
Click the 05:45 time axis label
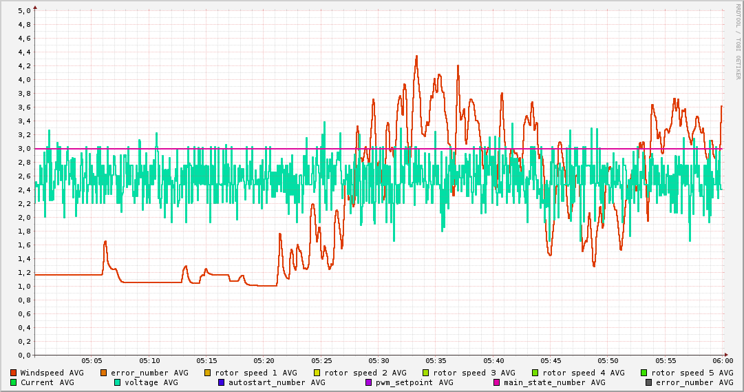tap(551, 360)
